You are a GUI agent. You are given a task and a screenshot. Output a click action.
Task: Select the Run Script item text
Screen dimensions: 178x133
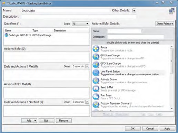pyautogui.click(x=106, y=95)
